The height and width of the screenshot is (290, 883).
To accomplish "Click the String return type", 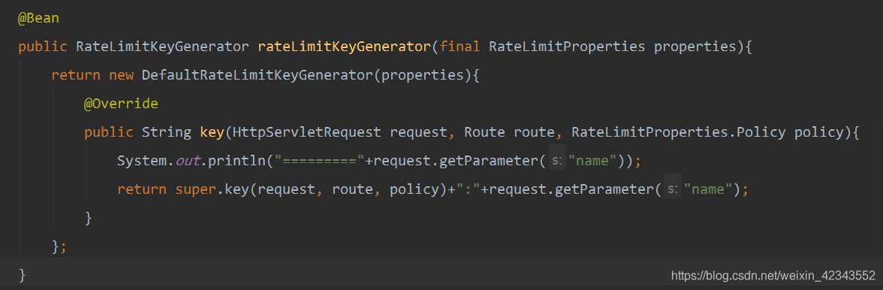I will point(166,133).
